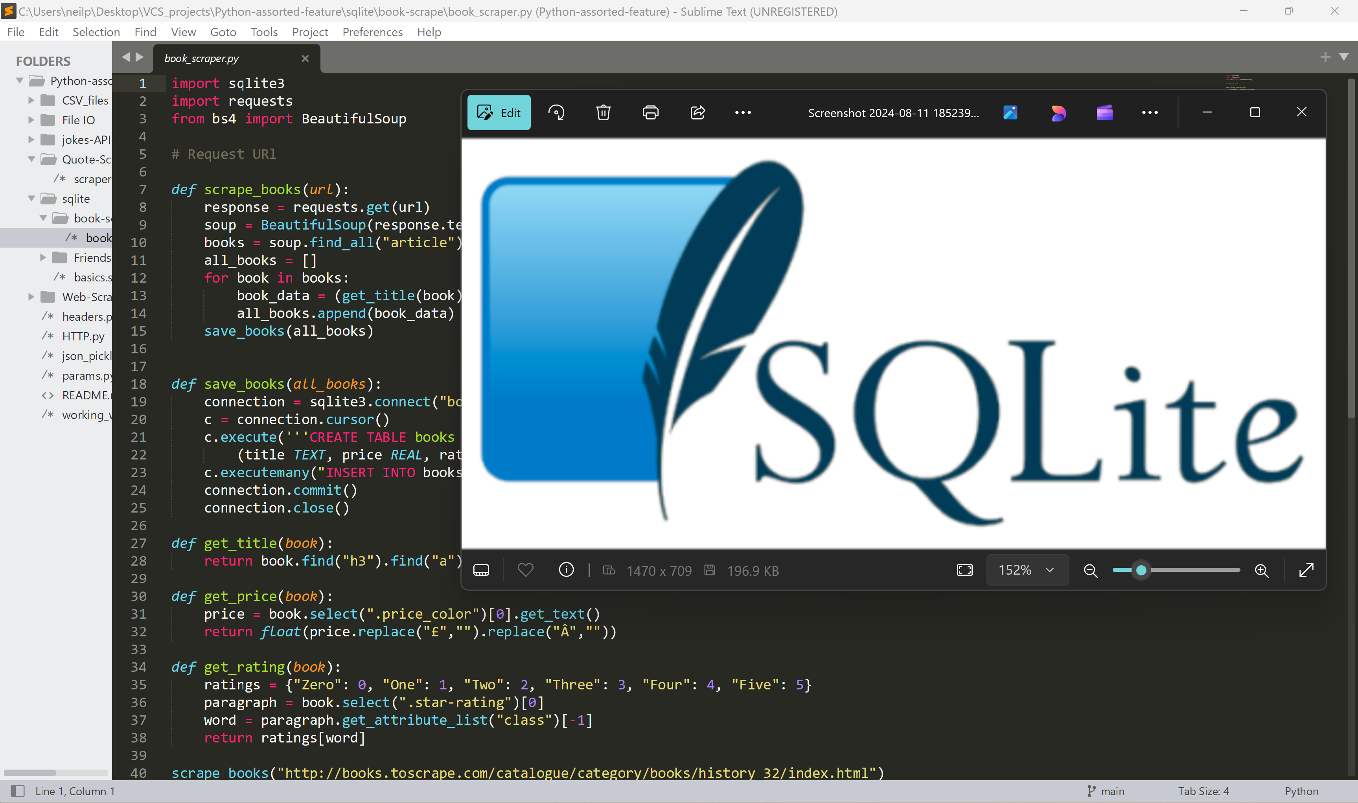The height and width of the screenshot is (803, 1358).
Task: Open See more menu beside share icon
Action: pos(743,112)
